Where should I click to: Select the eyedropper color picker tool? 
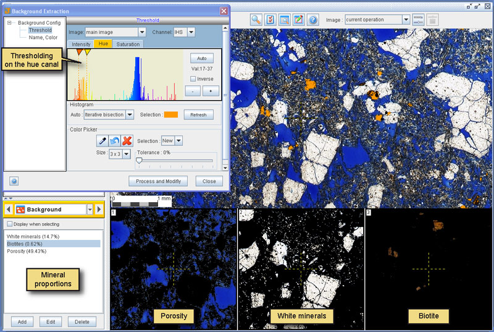coord(103,140)
